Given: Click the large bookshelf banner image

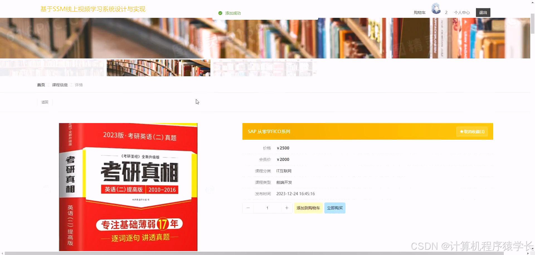Looking at the screenshot, I should (x=265, y=38).
